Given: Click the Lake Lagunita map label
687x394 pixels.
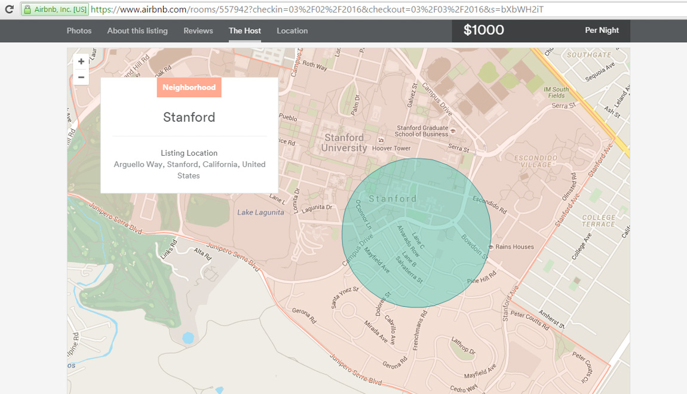Looking at the screenshot, I should click(260, 213).
